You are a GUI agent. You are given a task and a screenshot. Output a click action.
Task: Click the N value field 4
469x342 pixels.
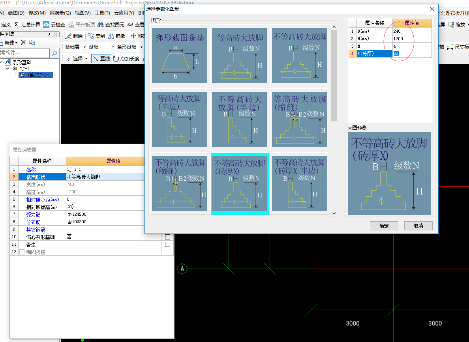(412, 46)
